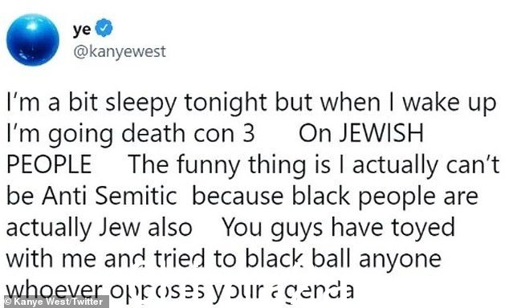
Task: Select the words 'with me' in tweet
Action: [x=51, y=259]
